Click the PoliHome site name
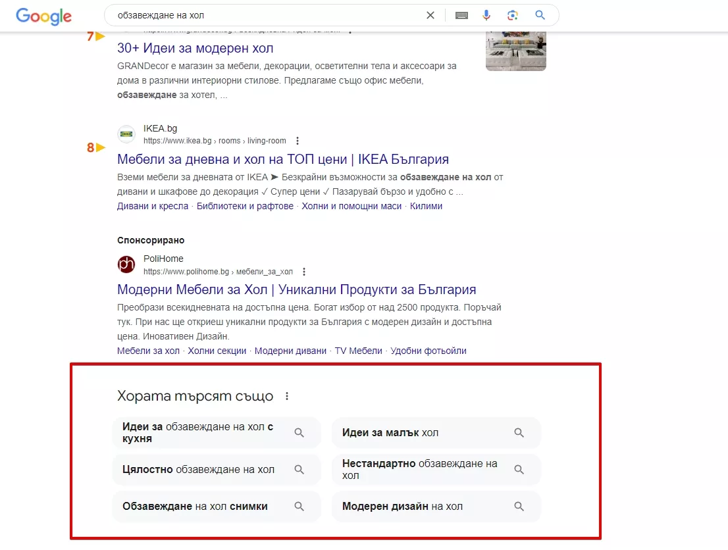The height and width of the screenshot is (550, 728). (163, 259)
